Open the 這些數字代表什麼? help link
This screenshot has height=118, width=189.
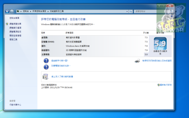pos(60,61)
